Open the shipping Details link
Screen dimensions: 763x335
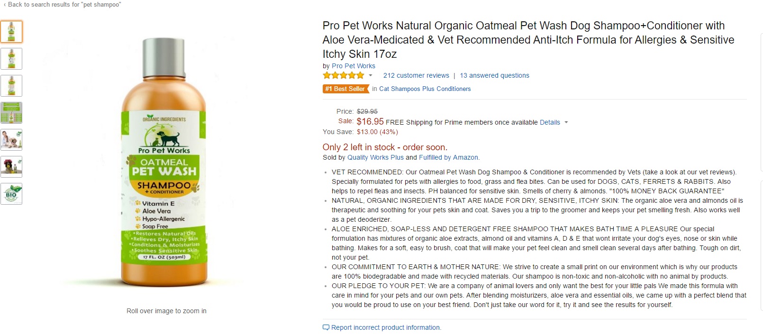point(550,122)
